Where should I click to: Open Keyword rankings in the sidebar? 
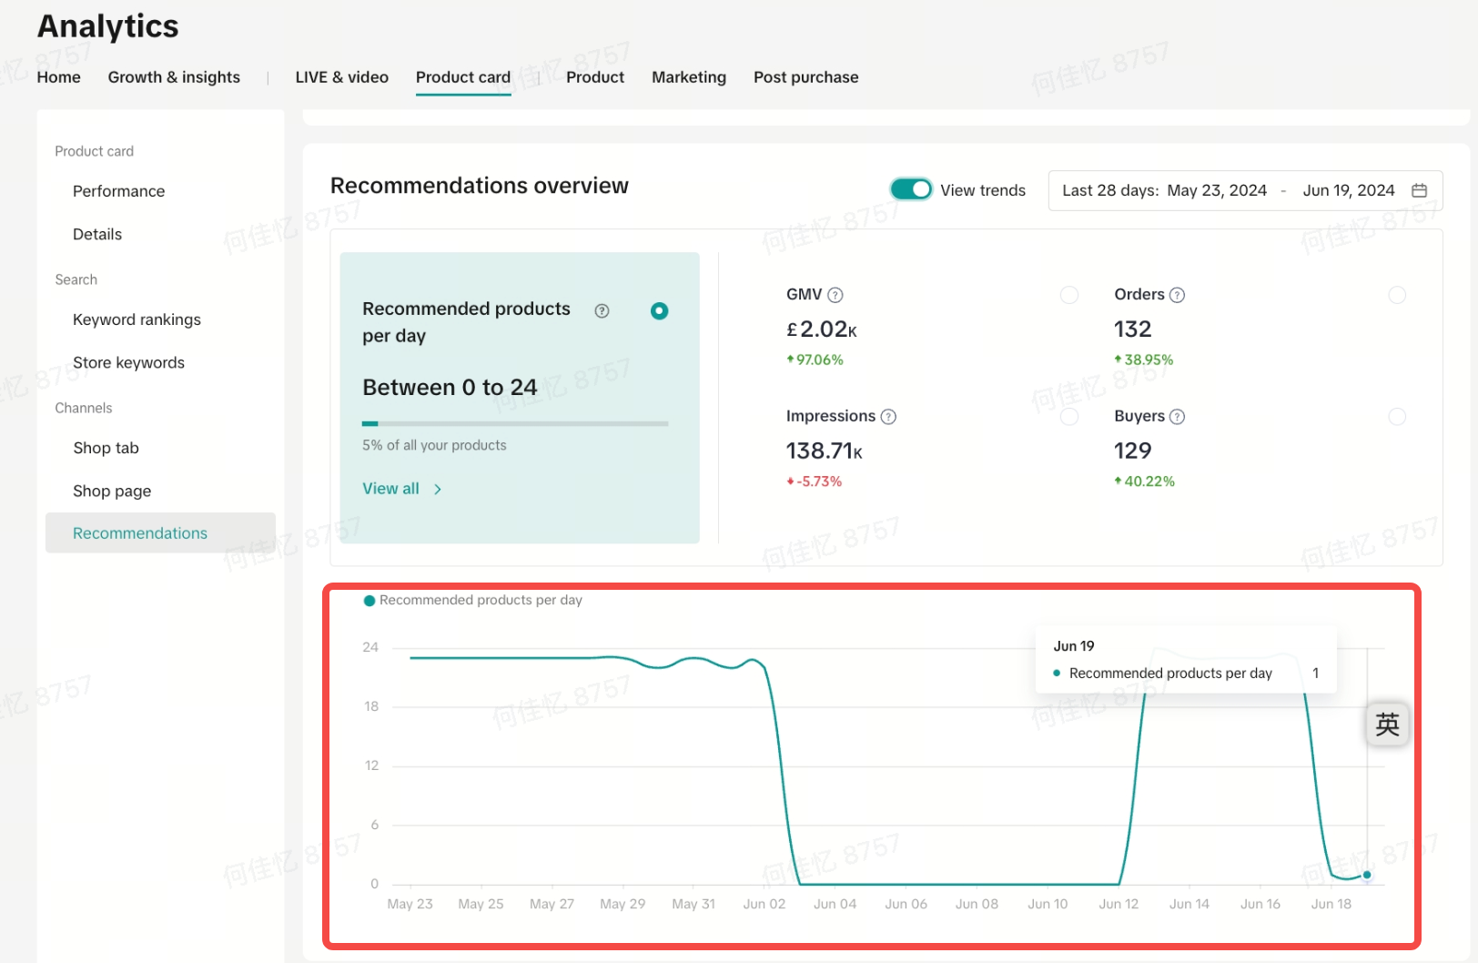pyautogui.click(x=137, y=319)
